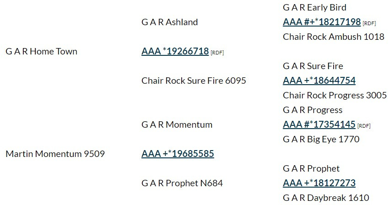Select the G A R Ashland sire name
This screenshot has height=205, width=389.
(x=169, y=22)
